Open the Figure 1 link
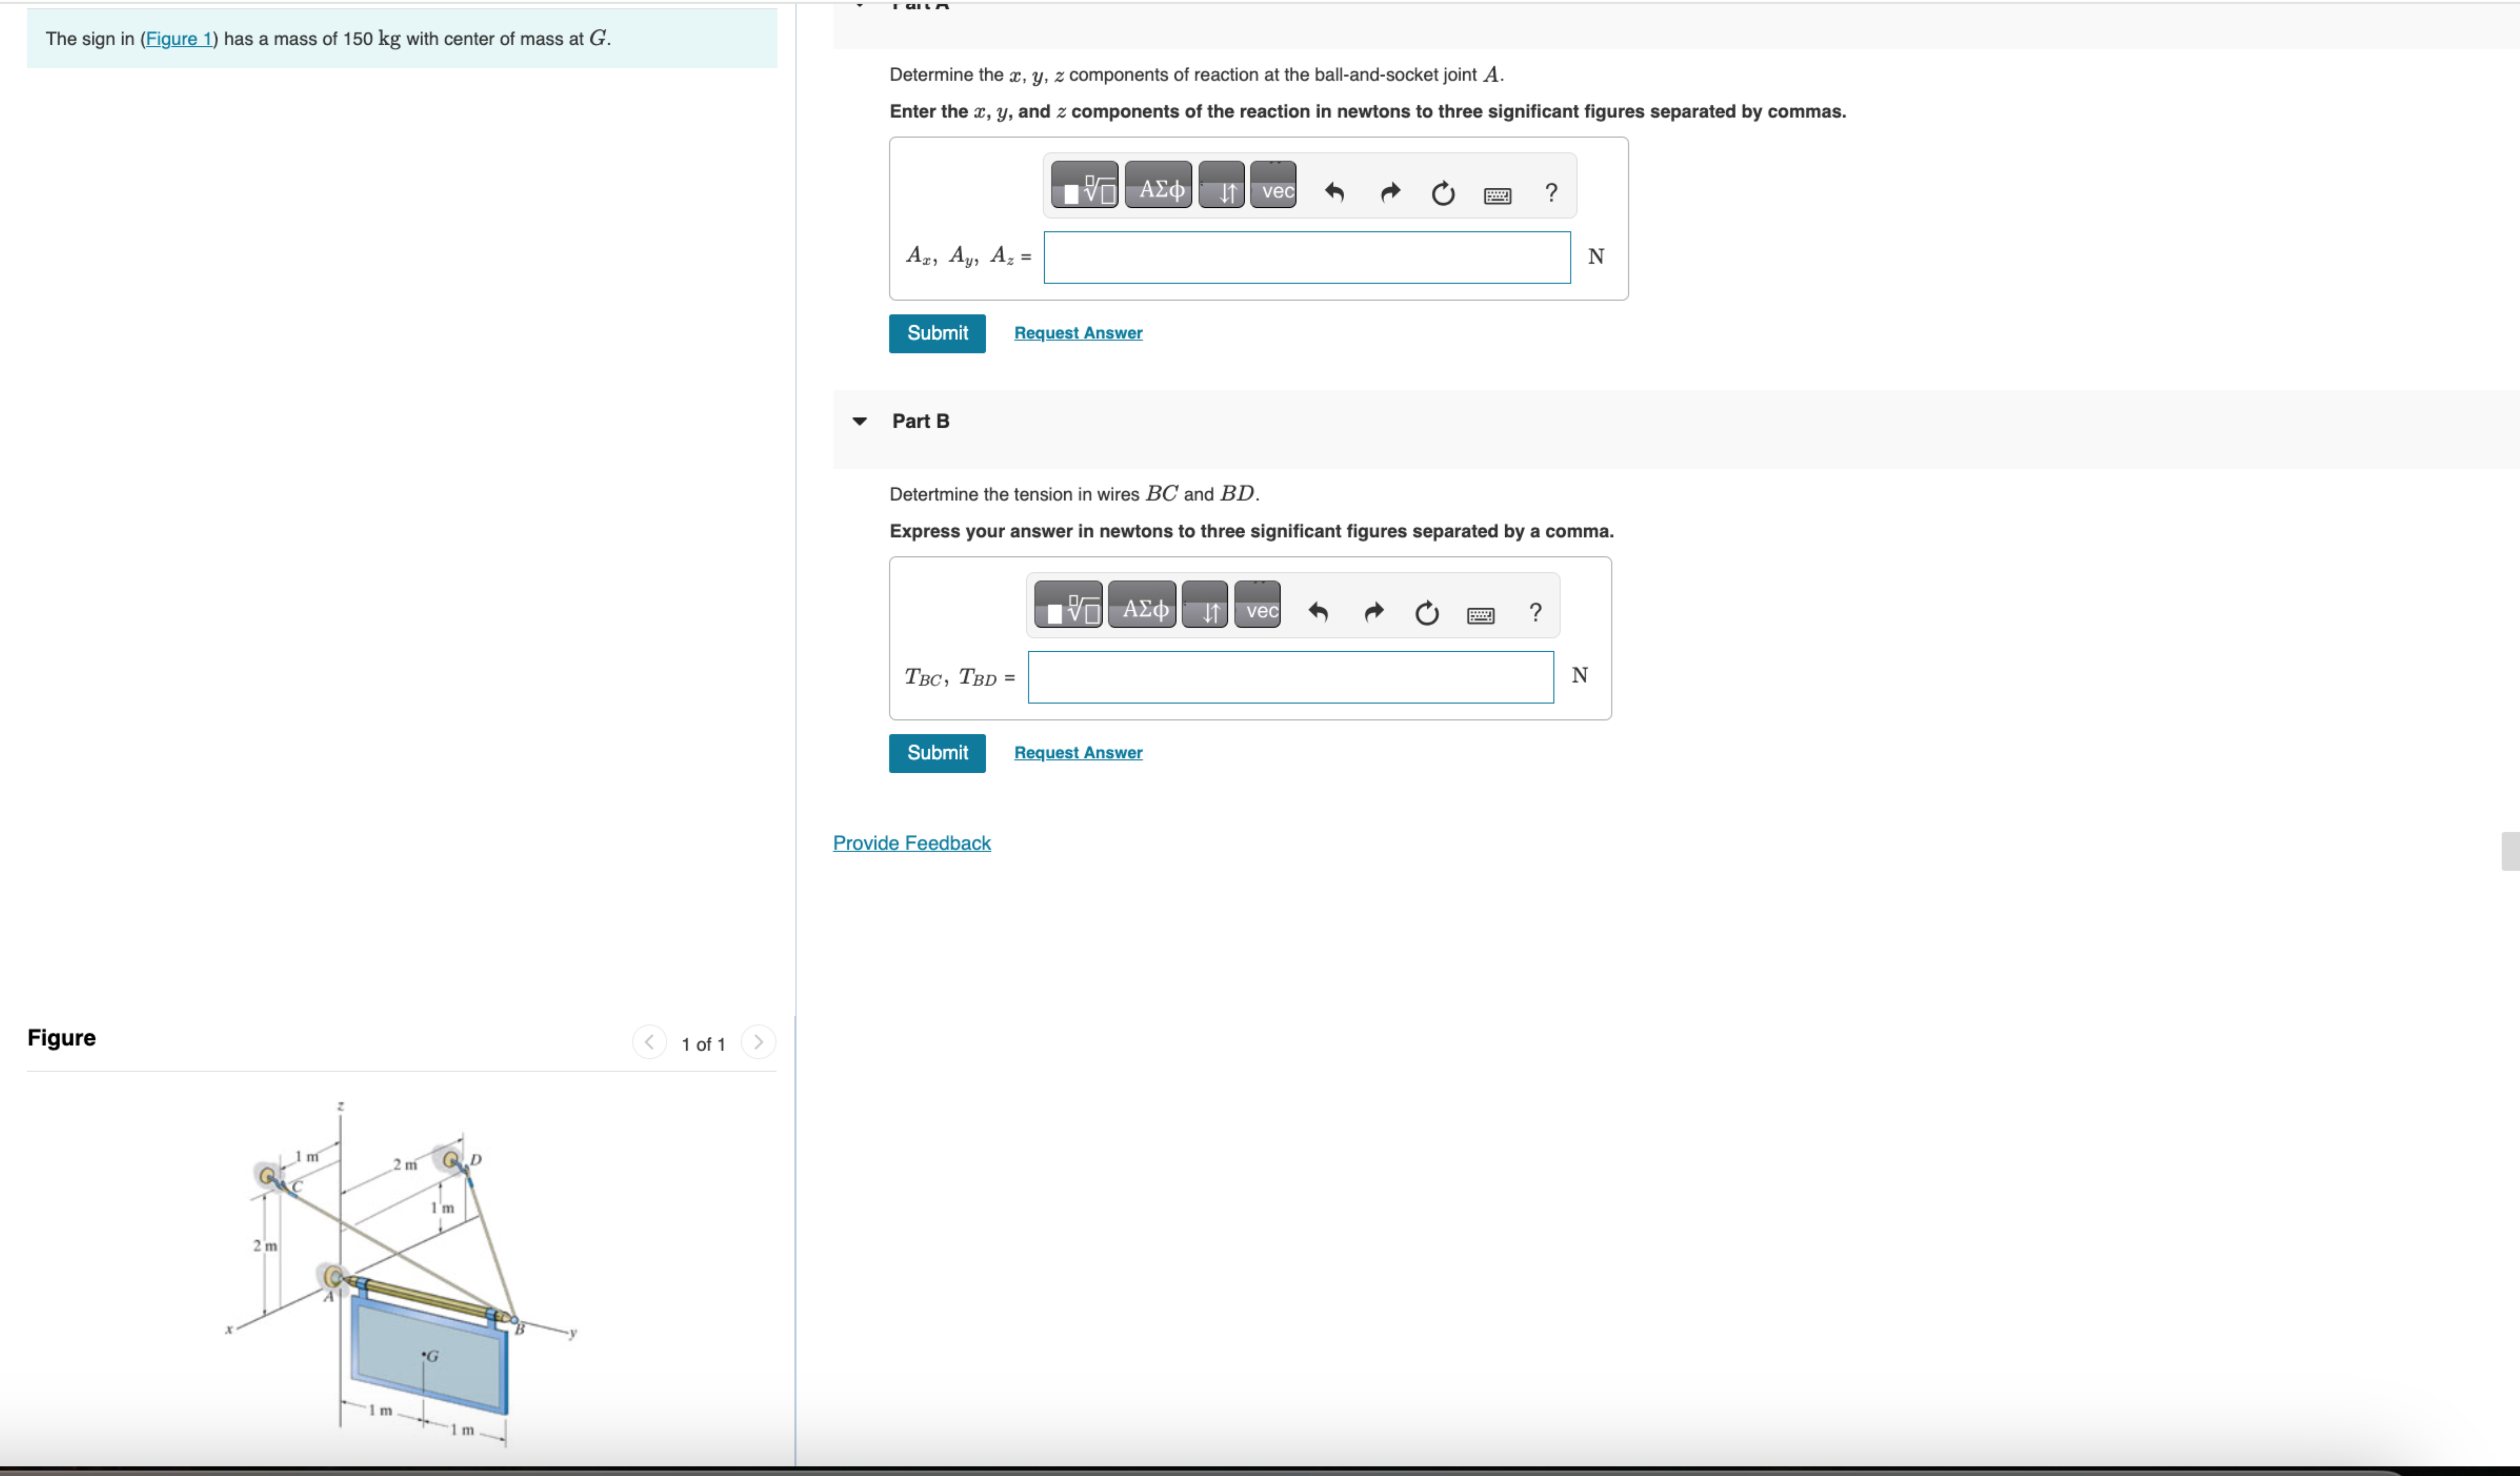 point(180,39)
